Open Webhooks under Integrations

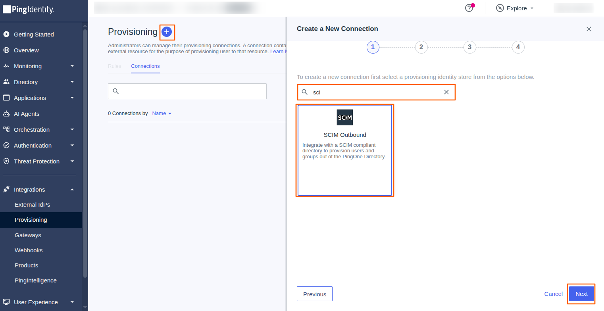(29, 250)
